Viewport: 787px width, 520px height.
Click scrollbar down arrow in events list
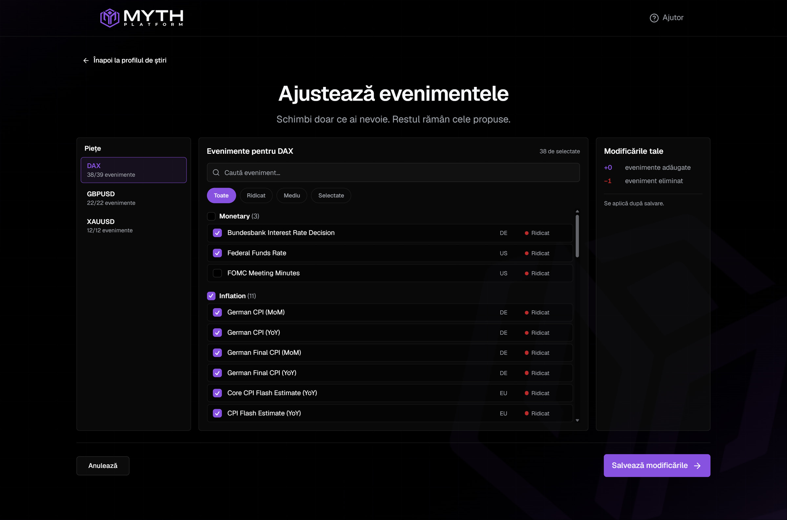click(577, 420)
